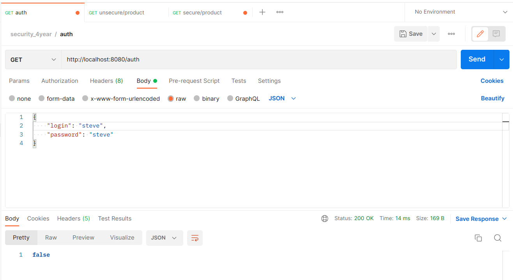Click the globe network info icon

(325, 218)
